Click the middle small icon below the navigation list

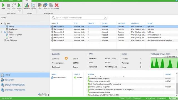pos(43,94)
